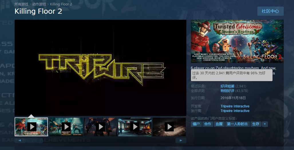The width and height of the screenshot is (294, 150).
Task: Open recent reviews 好评如潮 link
Action: pyautogui.click(x=227, y=86)
